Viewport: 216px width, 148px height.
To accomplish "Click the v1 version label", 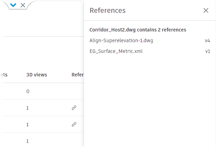I will (208, 52).
